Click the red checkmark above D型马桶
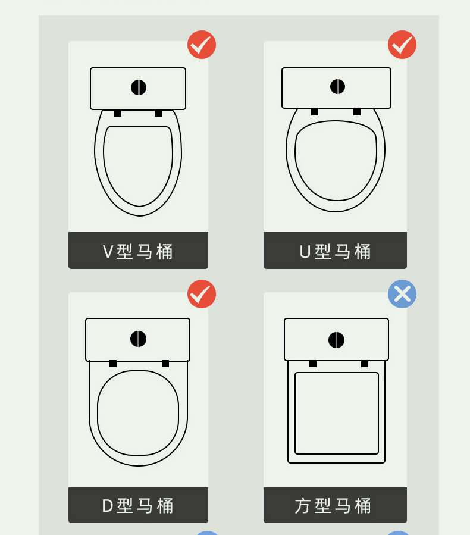Image resolution: width=470 pixels, height=535 pixels. pyautogui.click(x=202, y=294)
